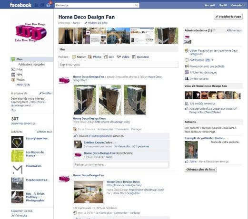Viewport: 248px width, 219px height.
Task: Click the Modifier la Page button
Action: point(228,17)
